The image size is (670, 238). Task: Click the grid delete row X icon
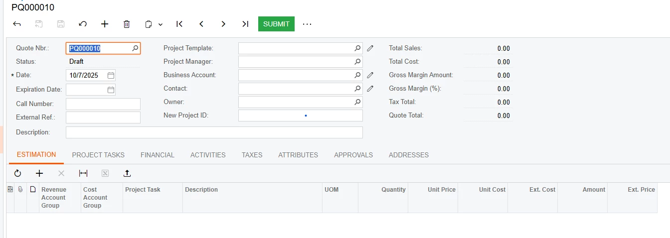[61, 173]
